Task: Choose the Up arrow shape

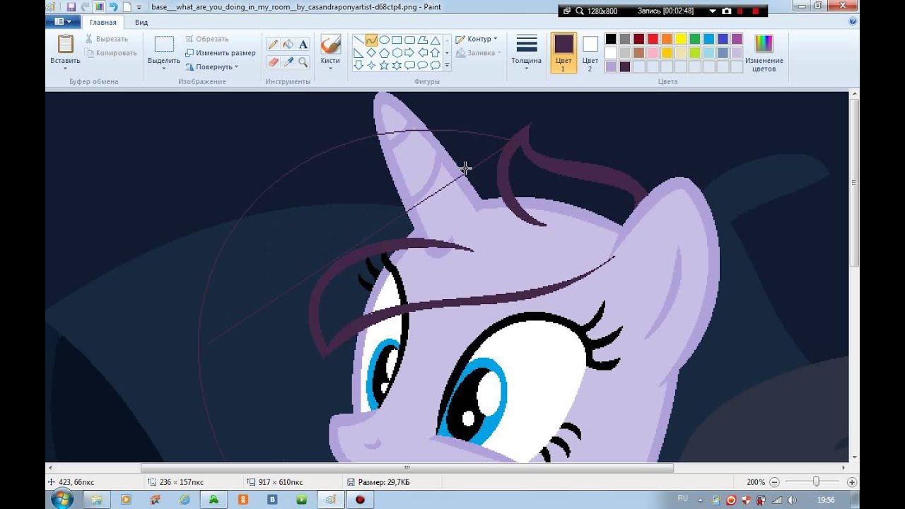Action: pyautogui.click(x=435, y=53)
